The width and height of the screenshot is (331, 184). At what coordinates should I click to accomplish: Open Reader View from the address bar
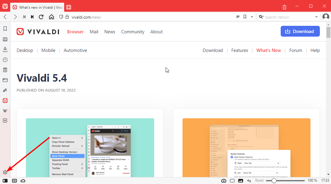[x=238, y=17]
